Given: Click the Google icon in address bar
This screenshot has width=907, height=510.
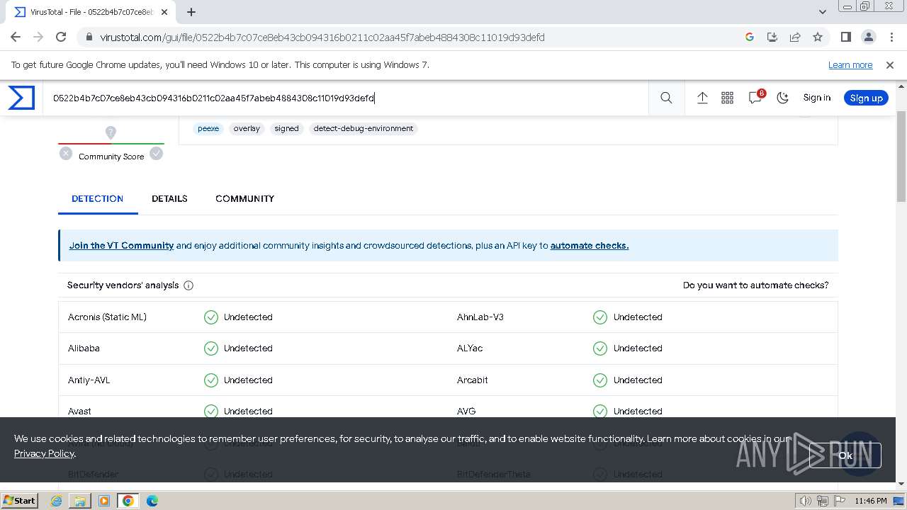Looking at the screenshot, I should pos(750,37).
